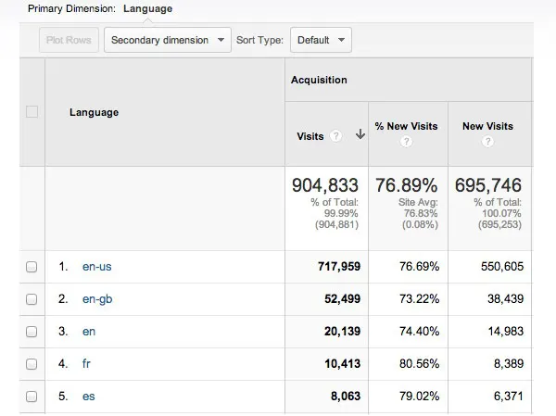Click the Plot Rows button
The image size is (556, 416).
[69, 40]
